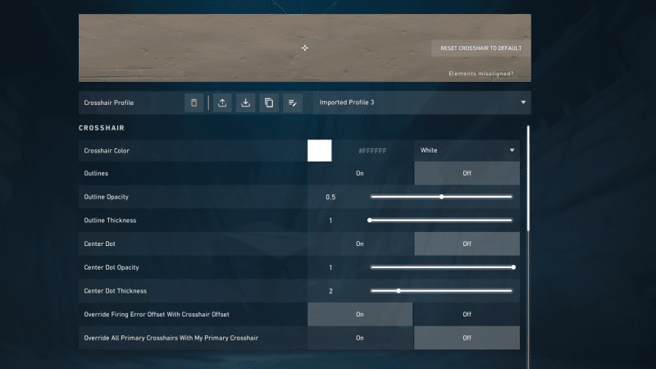
Task: Click the Center Dot Opacity slider handle
Action: coord(513,267)
